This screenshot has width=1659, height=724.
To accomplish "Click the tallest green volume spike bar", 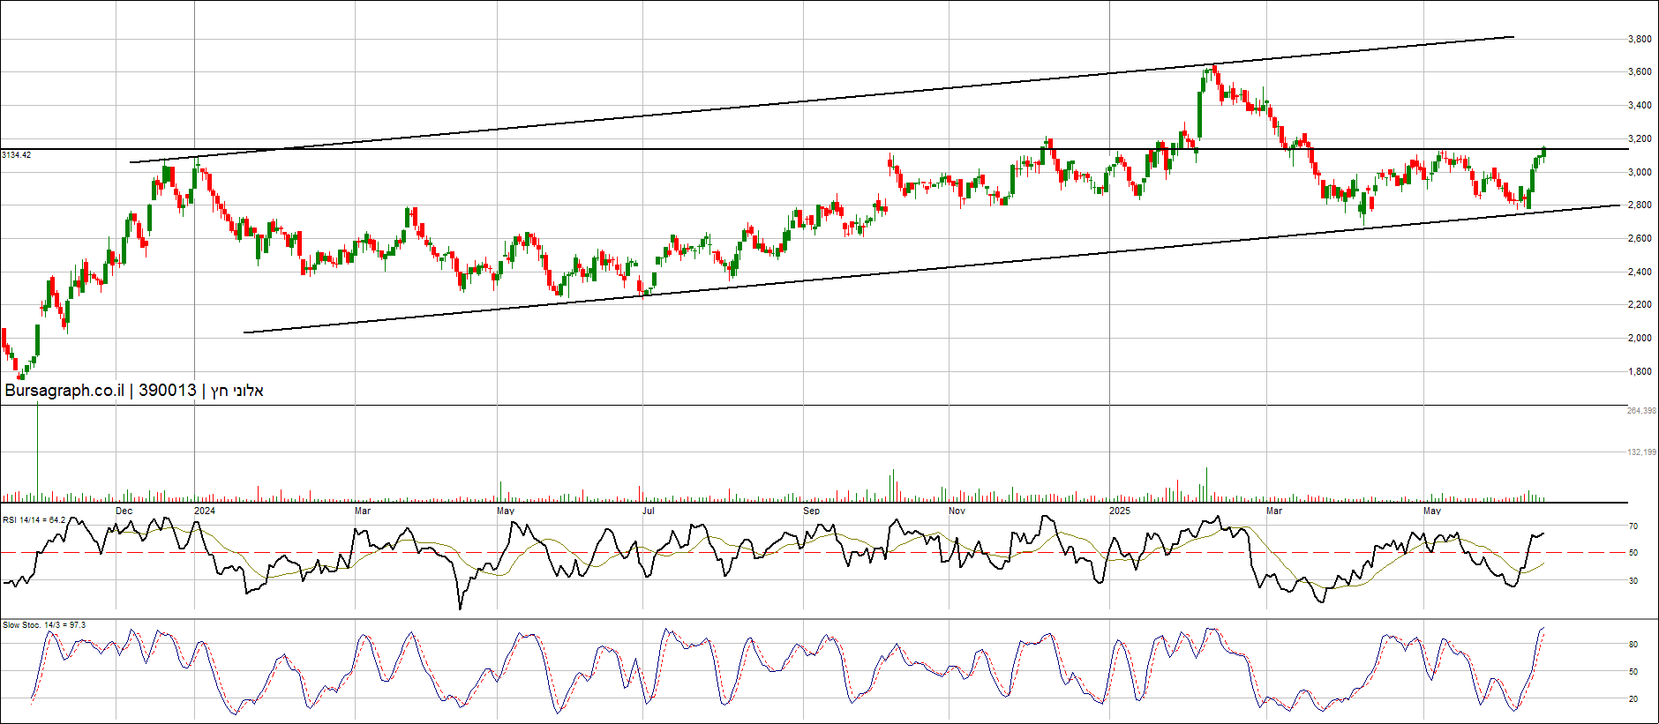I will (x=38, y=452).
